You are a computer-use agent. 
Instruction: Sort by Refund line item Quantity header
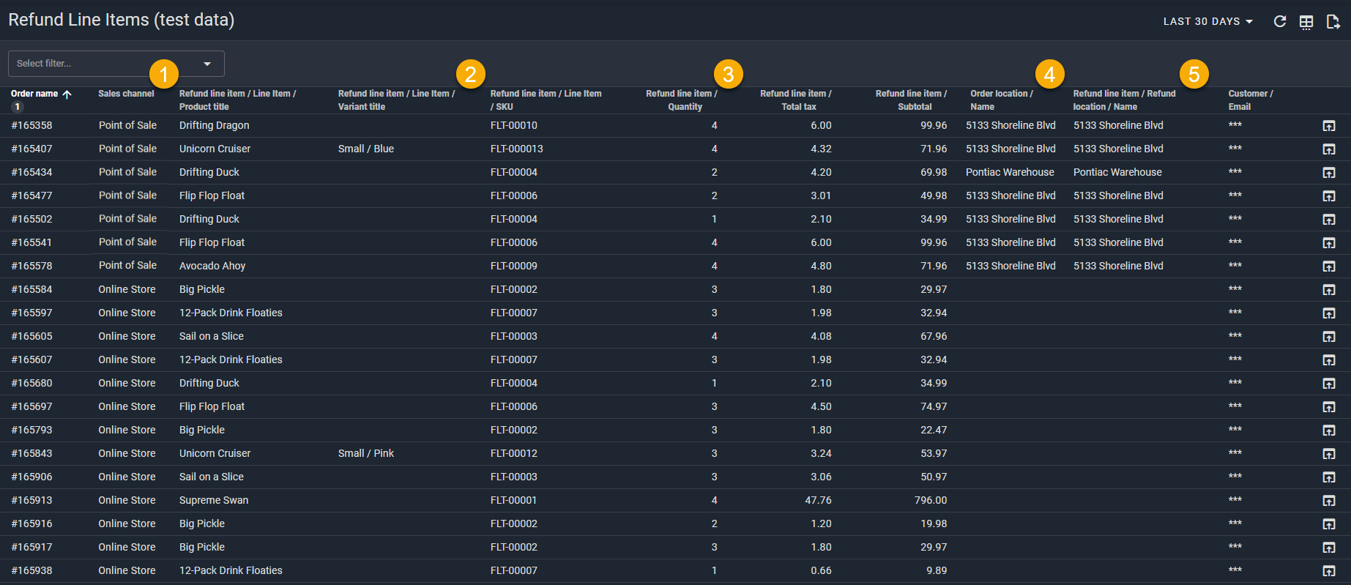(x=684, y=100)
